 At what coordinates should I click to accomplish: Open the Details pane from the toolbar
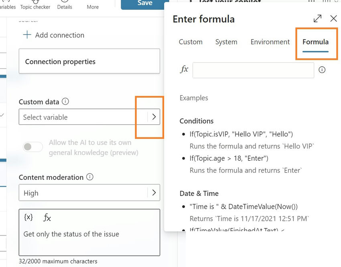(65, 5)
